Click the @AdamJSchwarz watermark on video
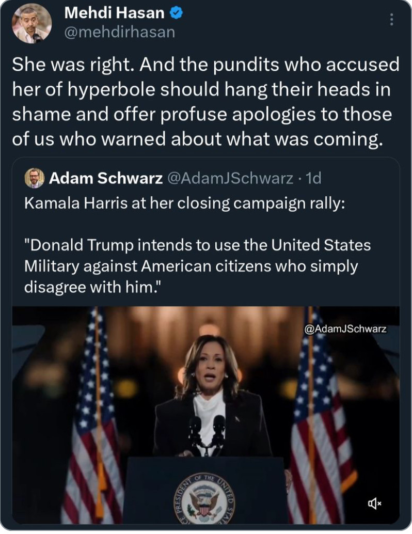Viewport: 412px width, 534px height. click(345, 329)
